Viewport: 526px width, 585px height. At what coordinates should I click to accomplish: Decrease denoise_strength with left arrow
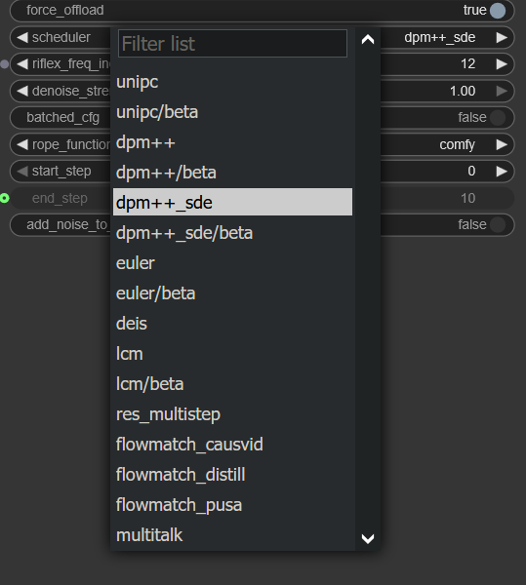pos(22,91)
